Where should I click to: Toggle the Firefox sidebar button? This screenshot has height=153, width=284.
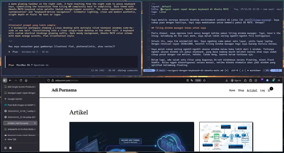pyautogui.click(x=5, y=80)
